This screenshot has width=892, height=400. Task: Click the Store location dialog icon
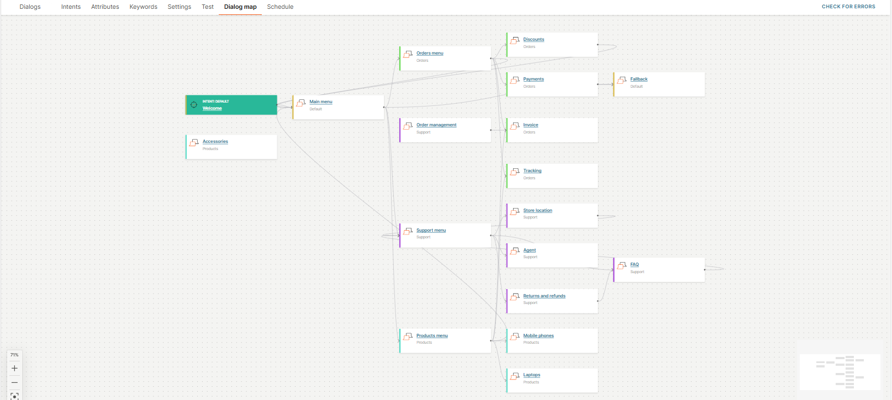click(x=515, y=211)
